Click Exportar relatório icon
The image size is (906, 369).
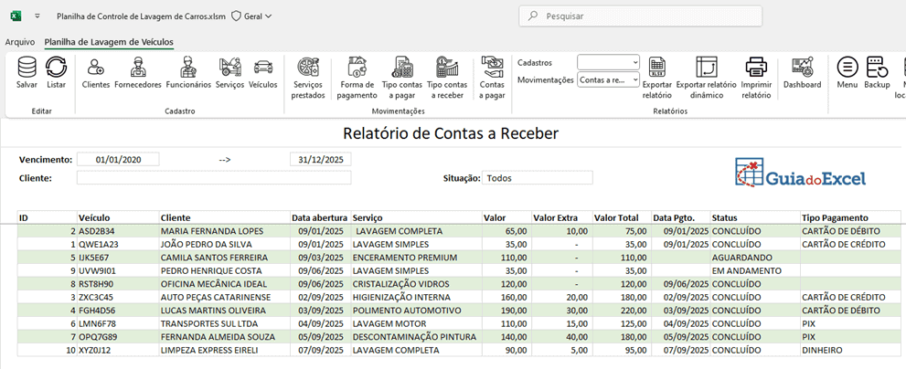[657, 67]
